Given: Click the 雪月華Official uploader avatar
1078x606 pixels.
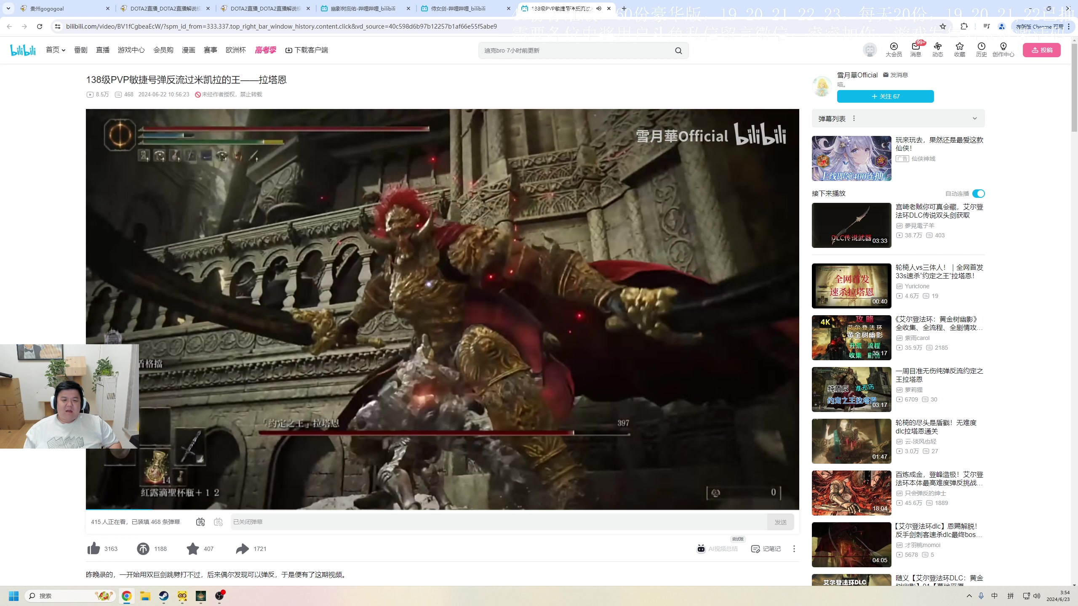Looking at the screenshot, I should pos(822,86).
